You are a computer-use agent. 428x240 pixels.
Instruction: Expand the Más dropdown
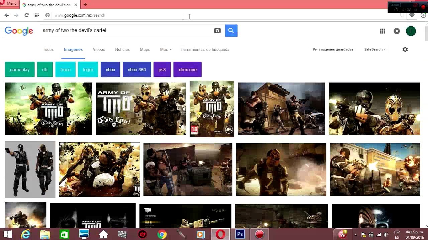coord(166,49)
